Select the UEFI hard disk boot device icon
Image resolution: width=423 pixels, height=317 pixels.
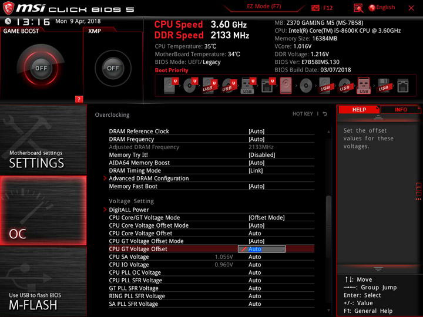[171, 86]
